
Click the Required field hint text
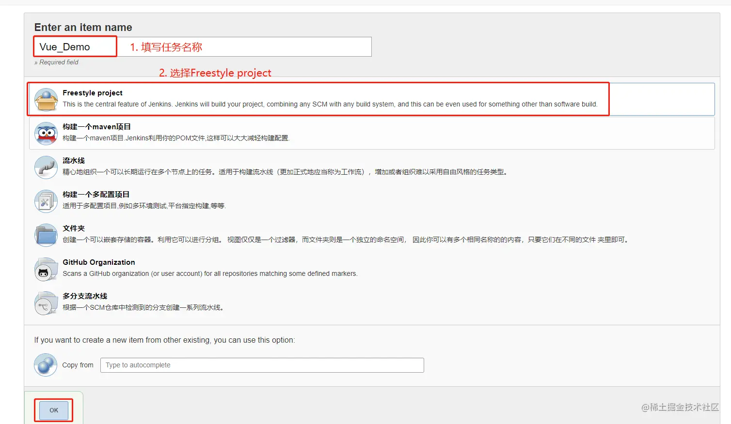pos(56,62)
